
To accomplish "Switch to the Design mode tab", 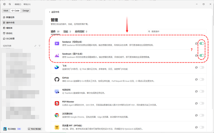I will point(26,10).
